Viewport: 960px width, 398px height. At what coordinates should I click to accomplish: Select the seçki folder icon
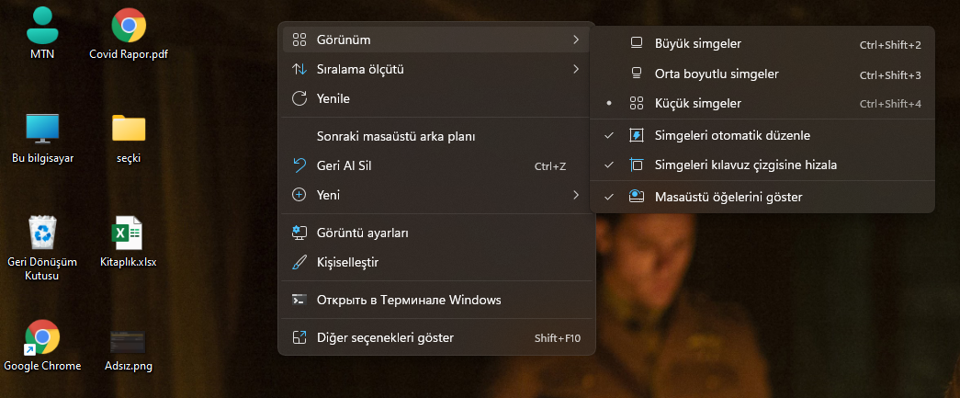(x=129, y=129)
